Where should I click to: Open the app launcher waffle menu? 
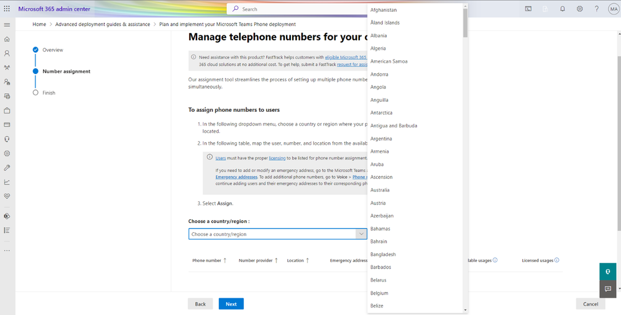[x=7, y=9]
